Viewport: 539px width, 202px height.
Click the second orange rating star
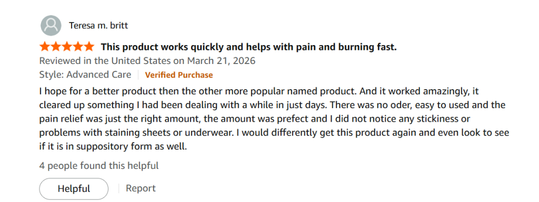pyautogui.click(x=56, y=46)
